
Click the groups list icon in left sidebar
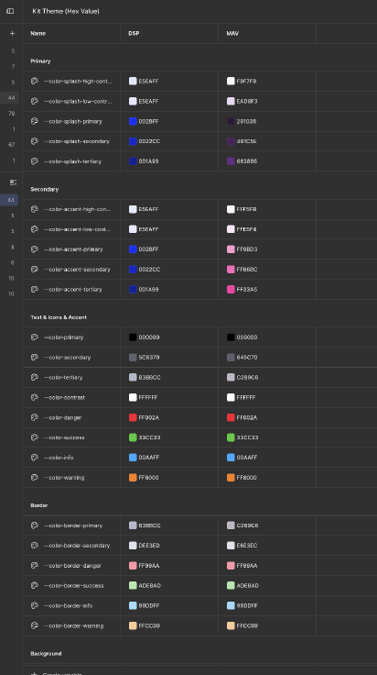13,183
